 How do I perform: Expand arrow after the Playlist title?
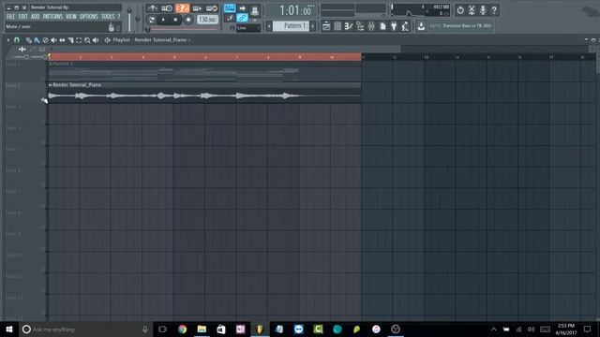point(189,40)
